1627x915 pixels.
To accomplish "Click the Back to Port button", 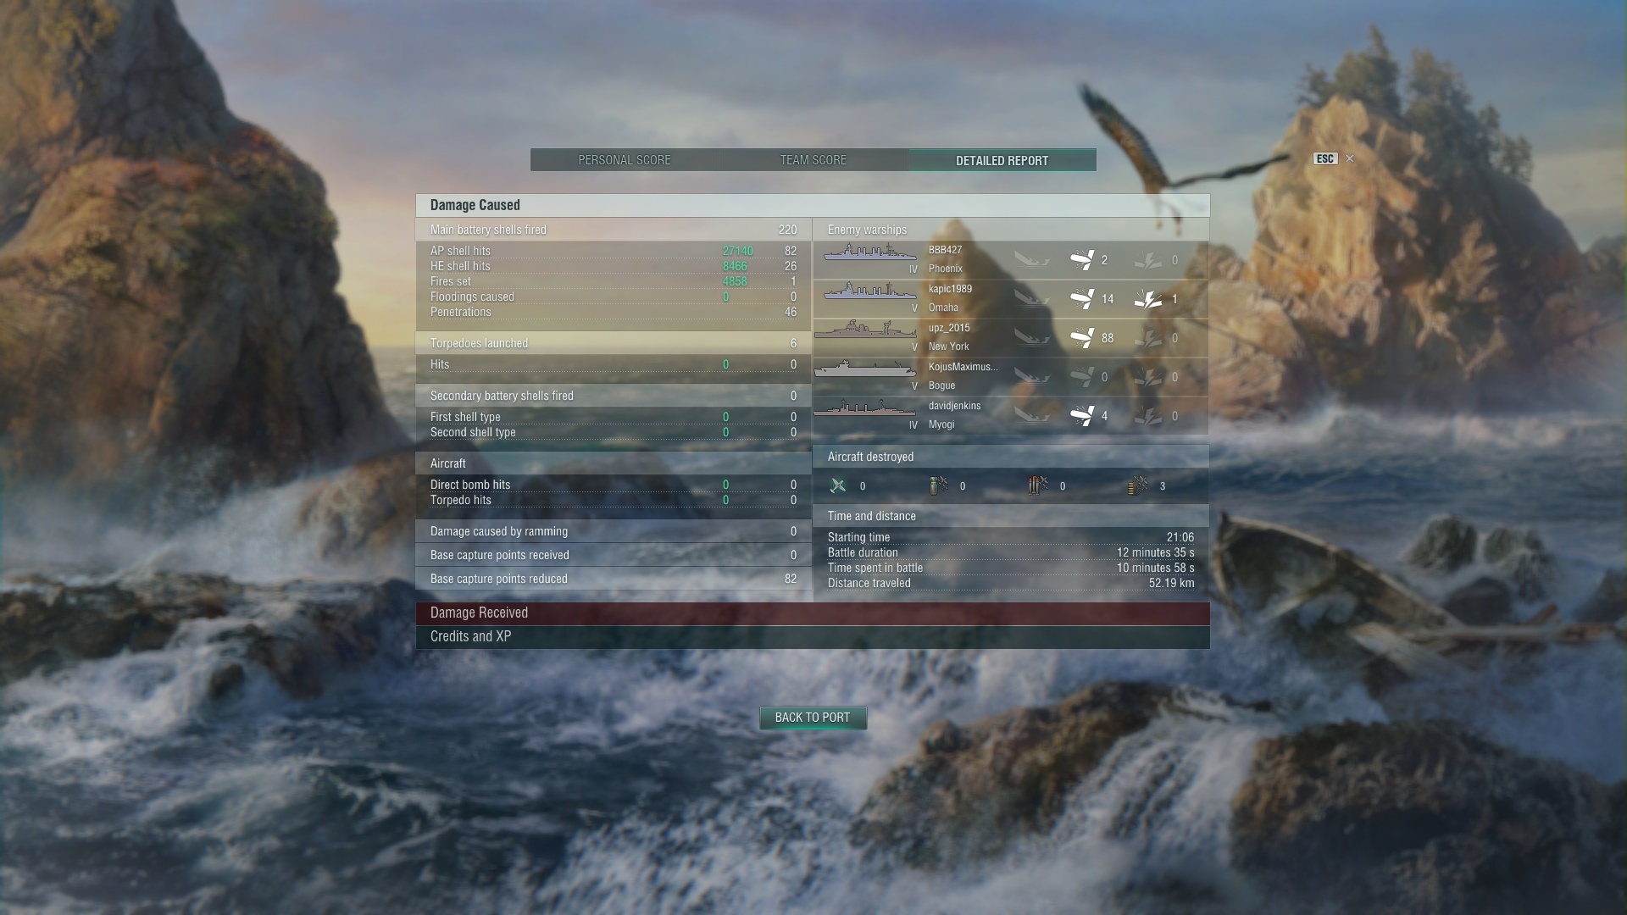I will pos(813,718).
